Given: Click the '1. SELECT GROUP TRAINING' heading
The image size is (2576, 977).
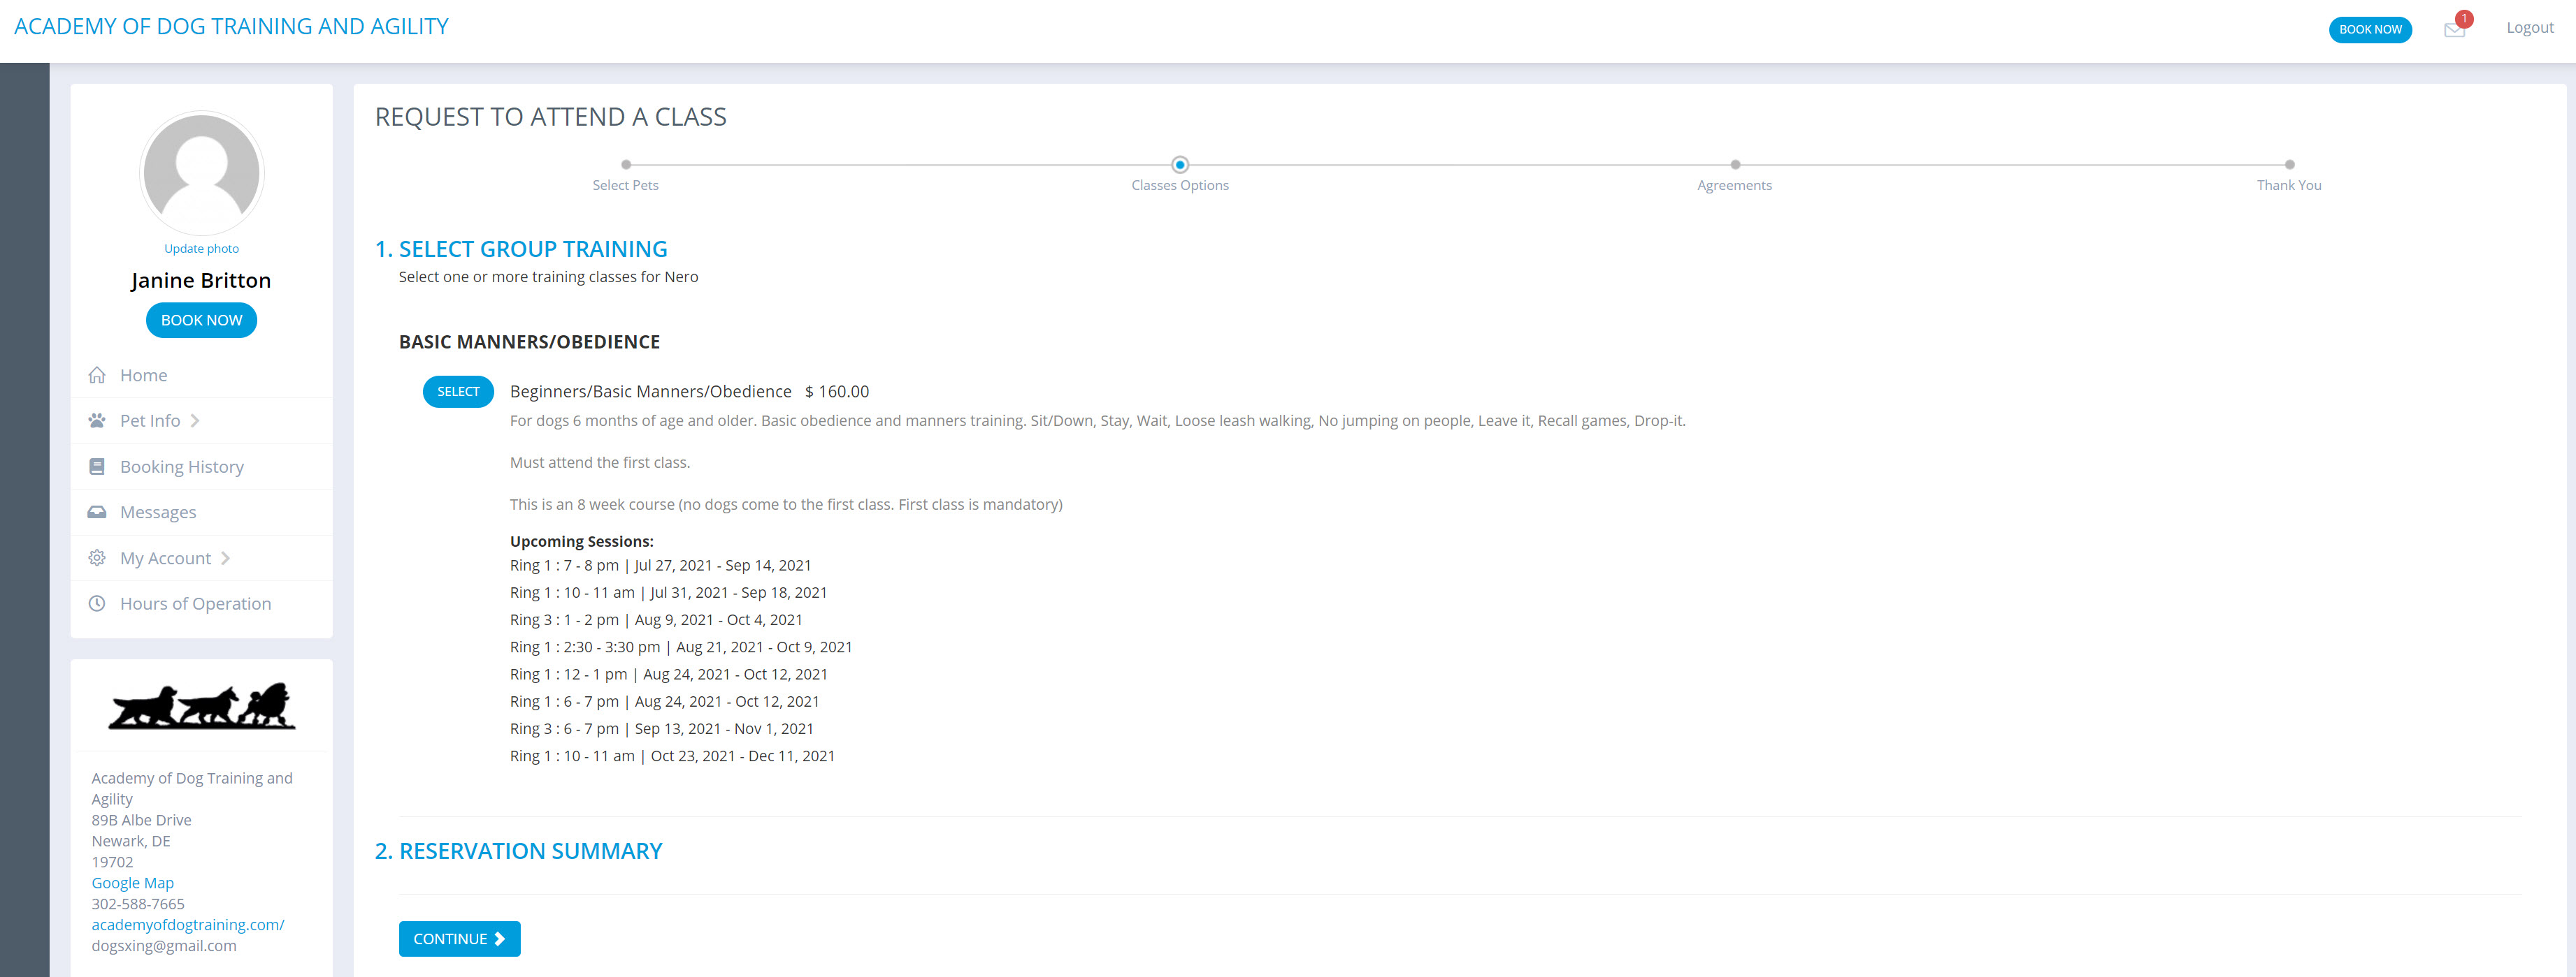Looking at the screenshot, I should click(521, 249).
